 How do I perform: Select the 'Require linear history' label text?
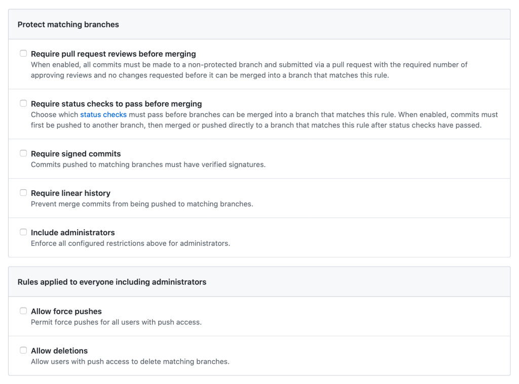click(70, 193)
